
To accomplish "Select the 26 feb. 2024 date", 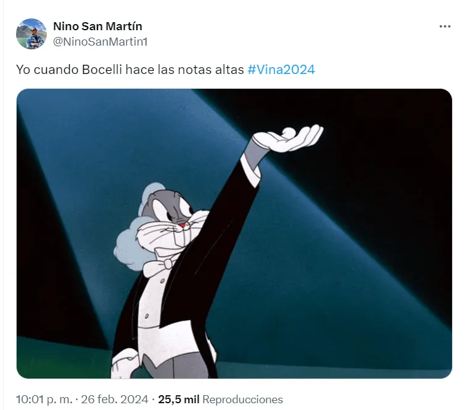I will click(115, 400).
